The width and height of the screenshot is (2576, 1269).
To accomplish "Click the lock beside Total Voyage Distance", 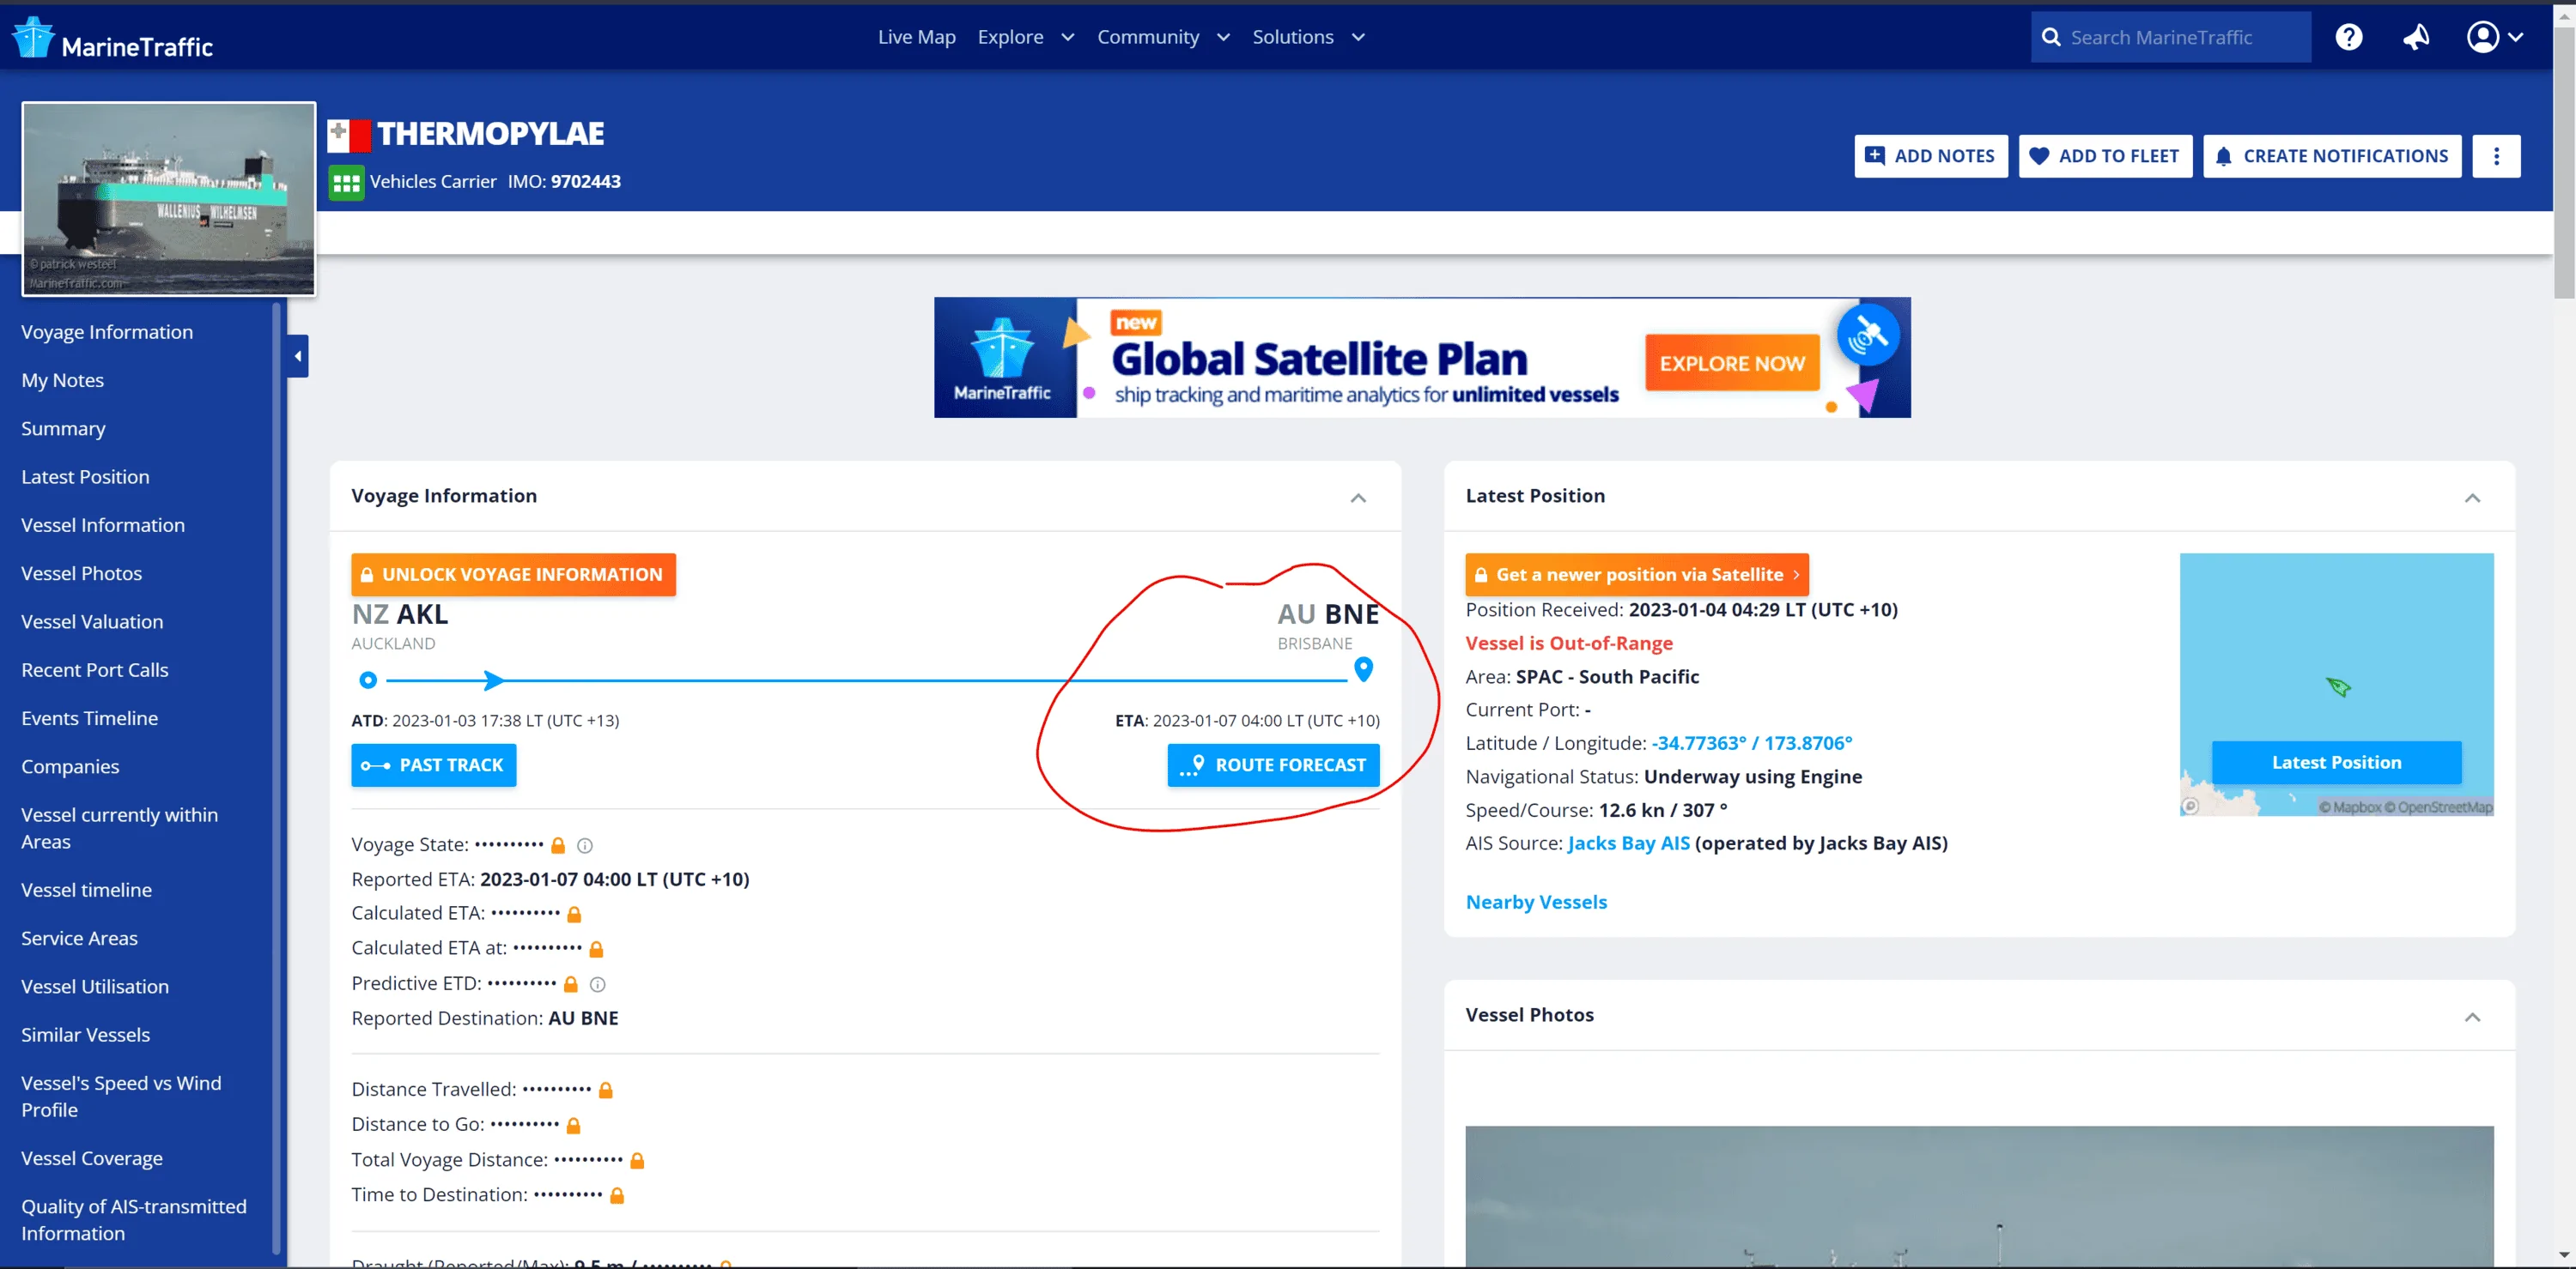I will (x=637, y=1160).
